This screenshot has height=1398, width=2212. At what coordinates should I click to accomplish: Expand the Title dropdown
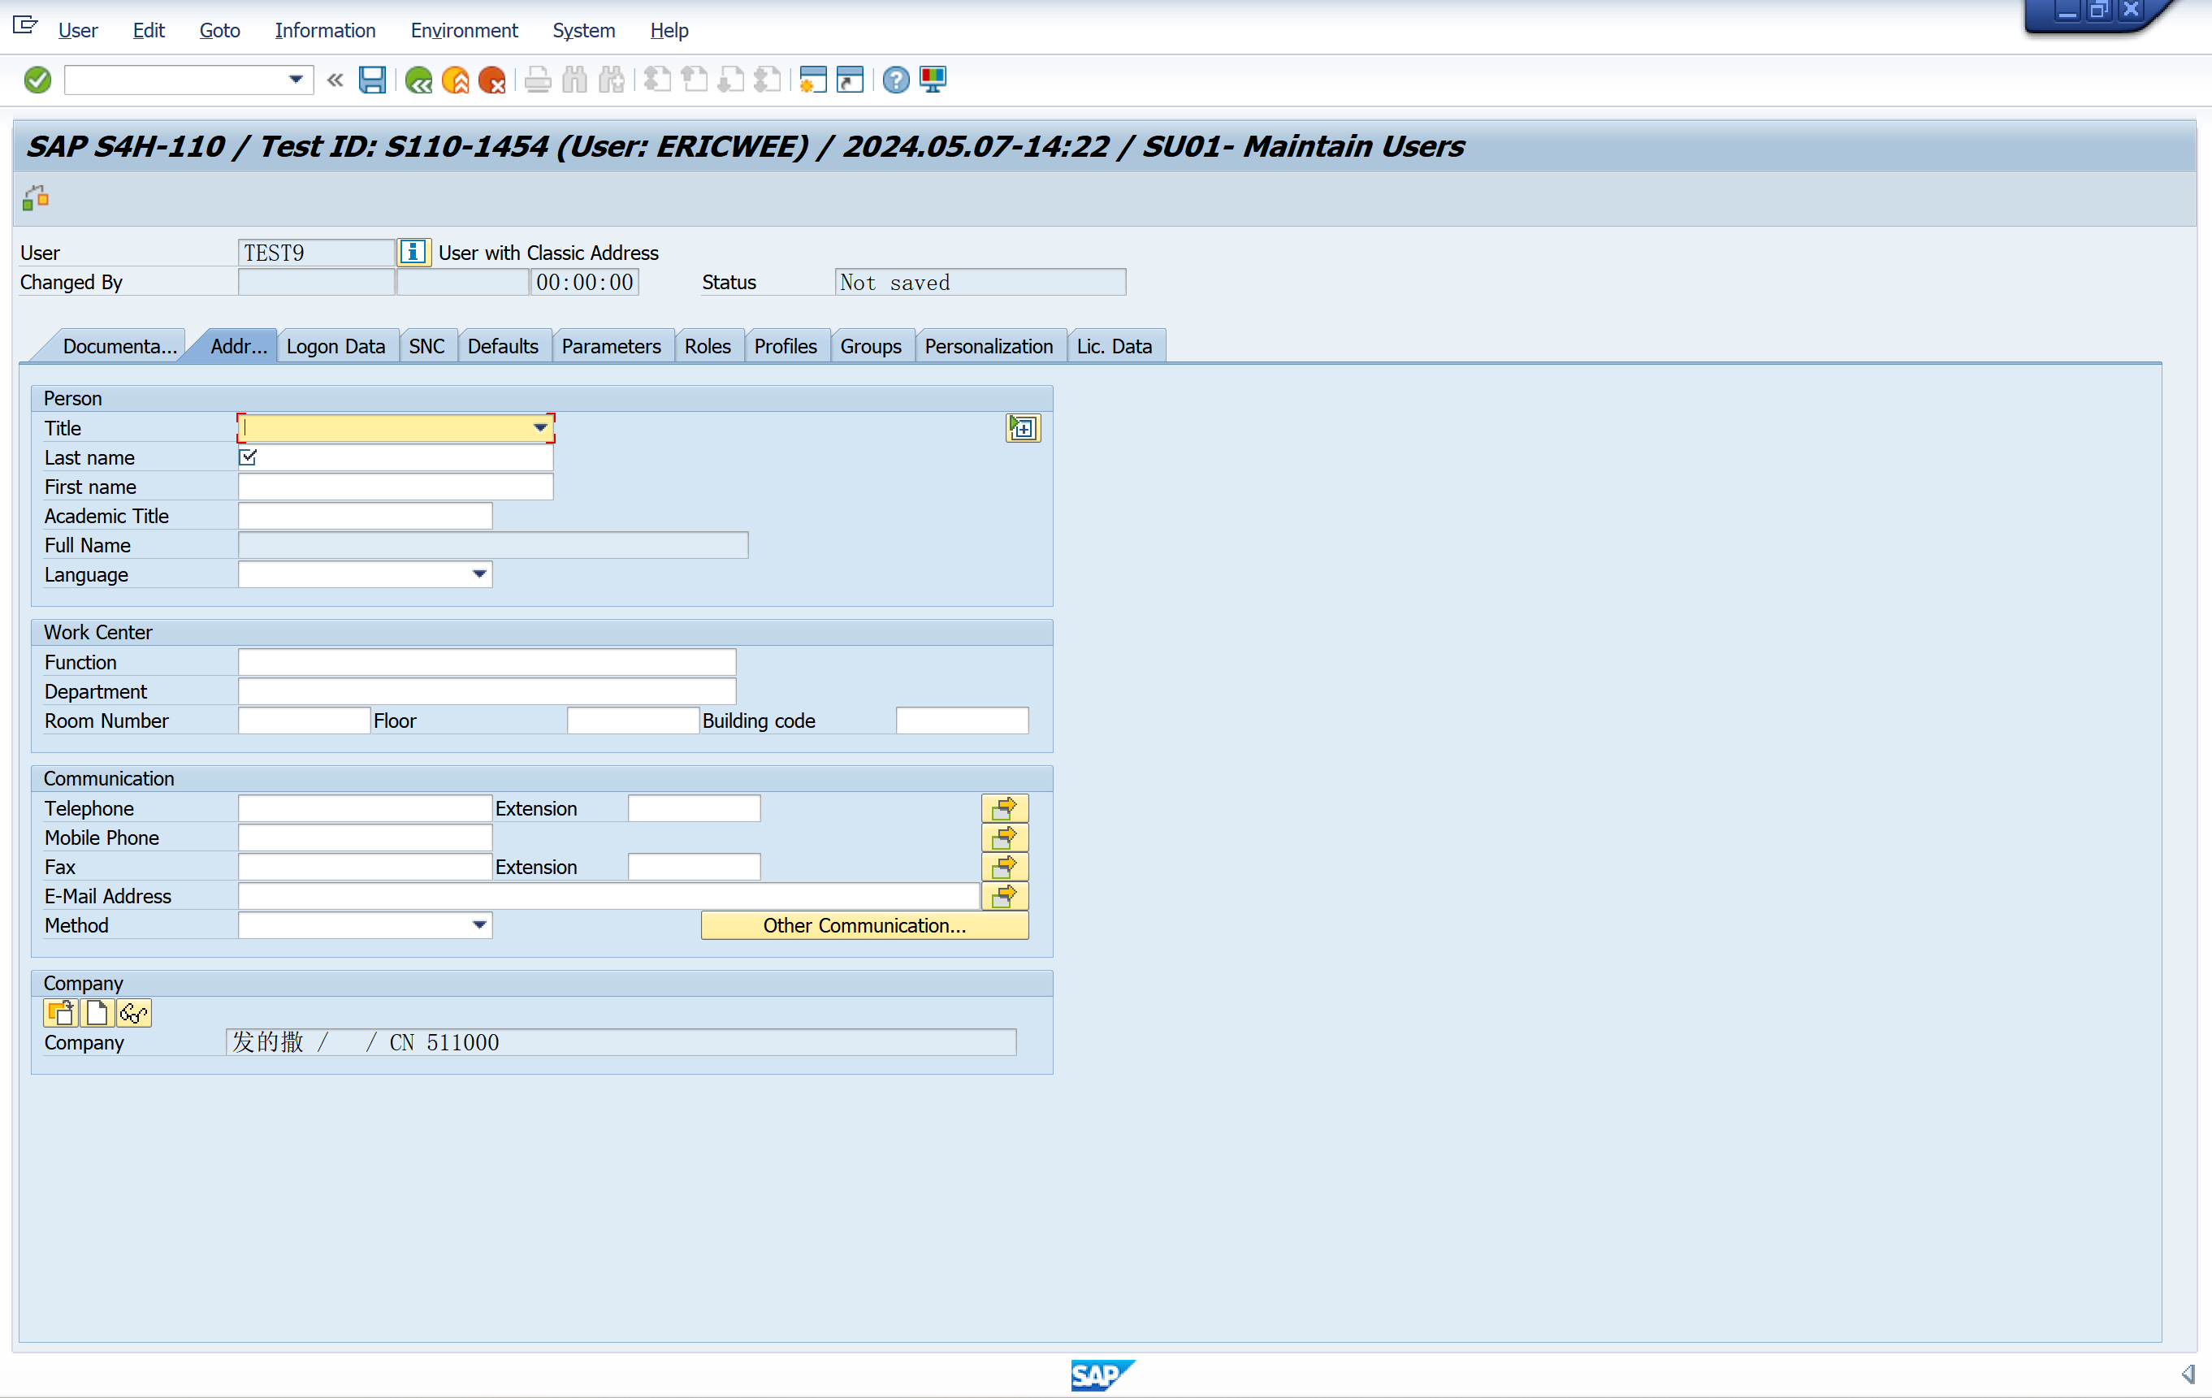tap(540, 428)
